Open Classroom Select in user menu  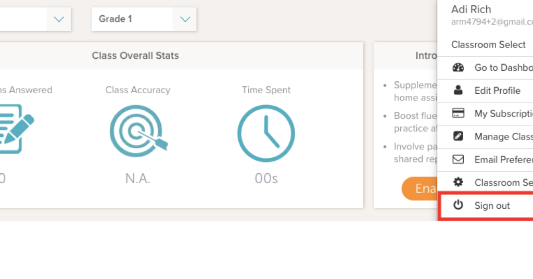[x=488, y=45]
